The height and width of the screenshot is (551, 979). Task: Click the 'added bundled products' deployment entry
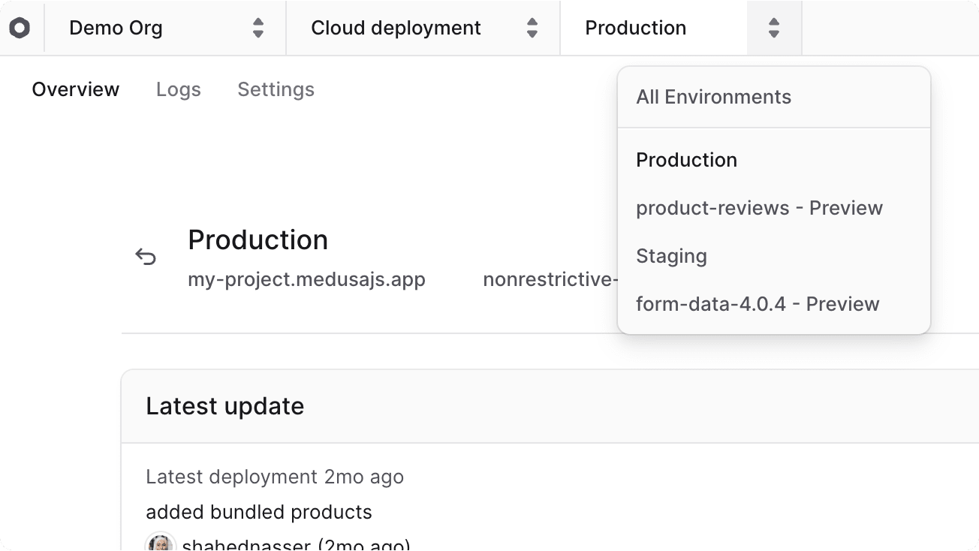(259, 512)
